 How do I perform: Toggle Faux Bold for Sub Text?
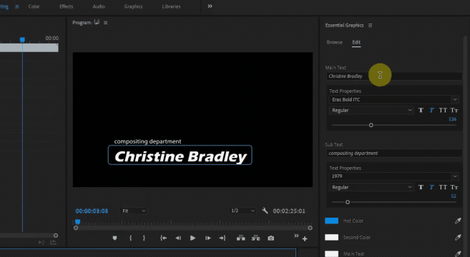point(421,187)
